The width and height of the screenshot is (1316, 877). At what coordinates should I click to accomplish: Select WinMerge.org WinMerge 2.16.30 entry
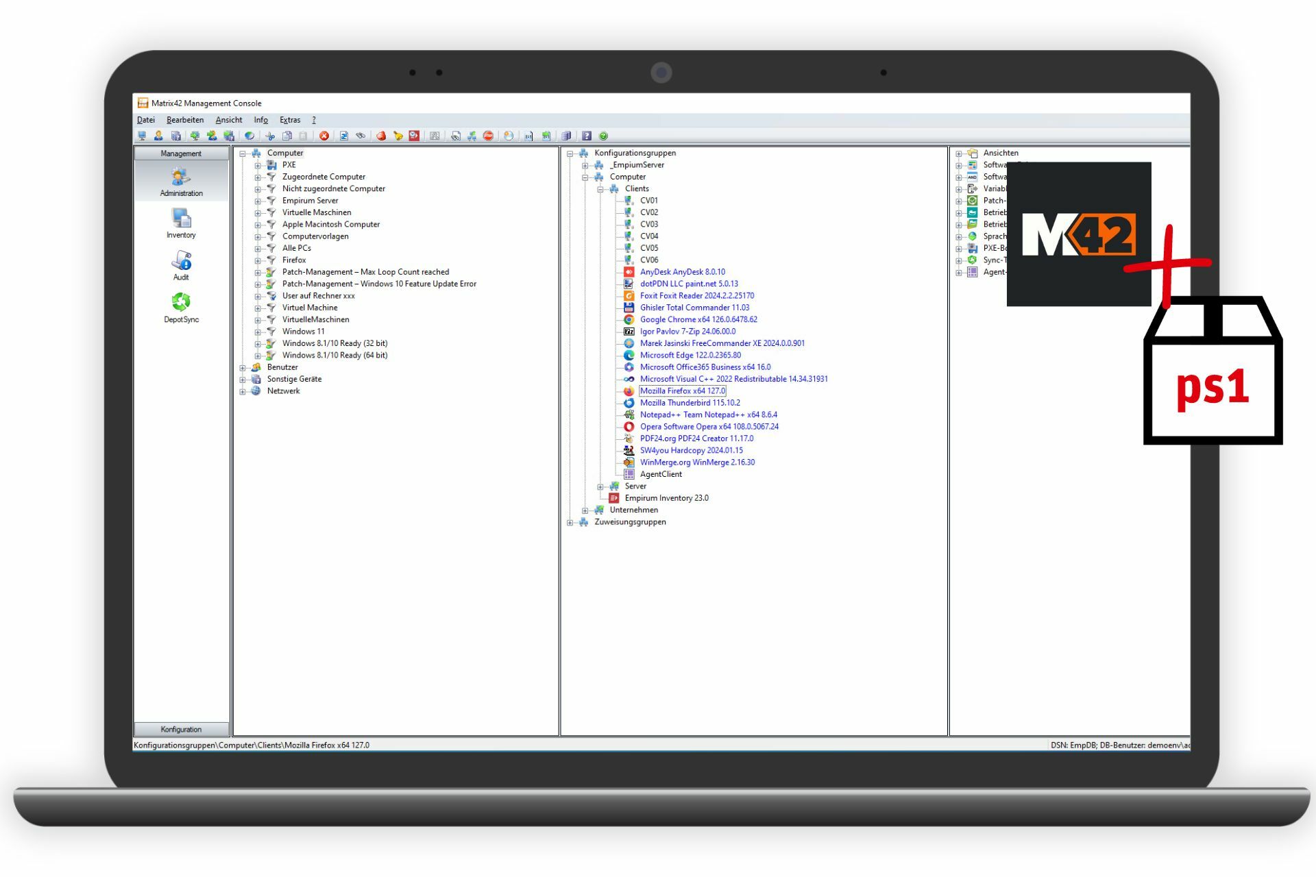click(x=697, y=462)
